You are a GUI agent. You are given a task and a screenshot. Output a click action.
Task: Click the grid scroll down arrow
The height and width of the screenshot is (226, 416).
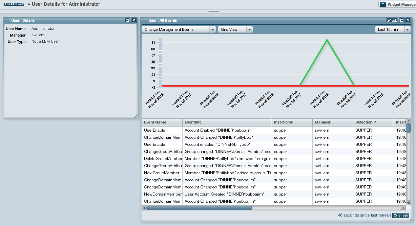click(x=408, y=203)
